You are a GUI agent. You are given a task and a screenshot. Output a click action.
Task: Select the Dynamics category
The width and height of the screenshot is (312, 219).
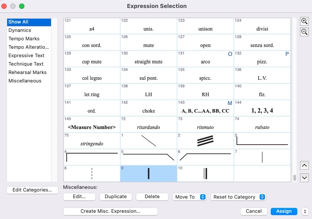(20, 30)
